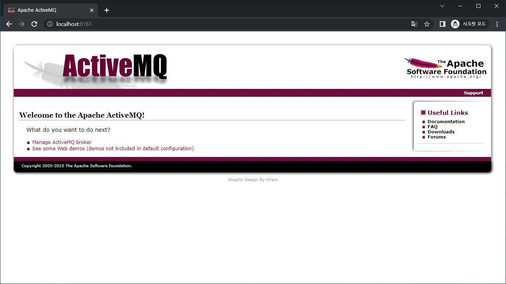Screen dimensions: 506x284
Task: Click the Support menu item
Action: [473, 92]
